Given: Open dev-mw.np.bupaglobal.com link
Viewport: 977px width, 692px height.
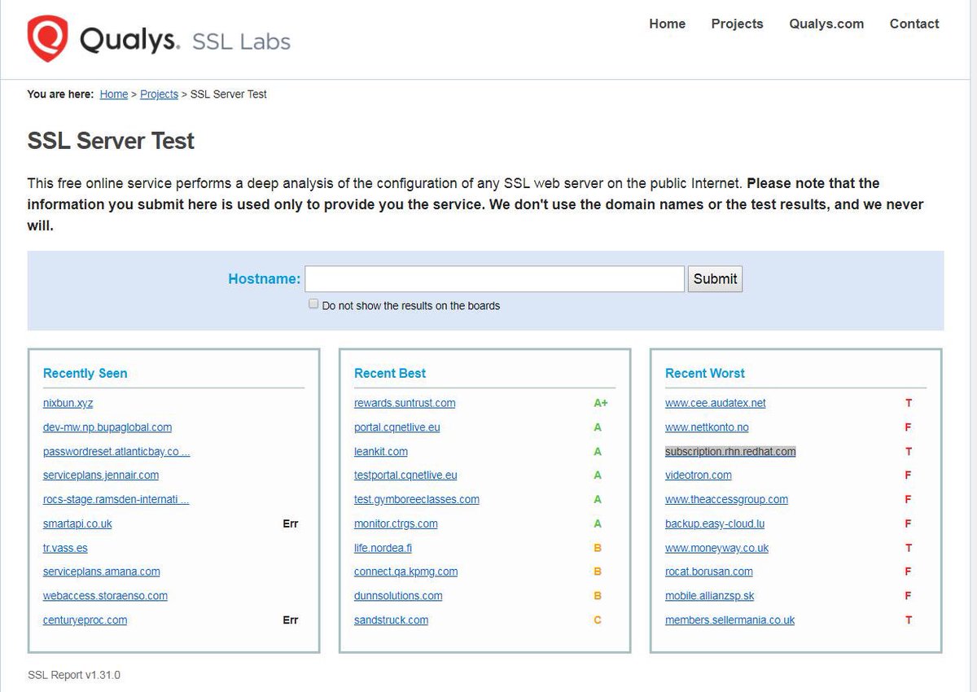Looking at the screenshot, I should (x=107, y=427).
